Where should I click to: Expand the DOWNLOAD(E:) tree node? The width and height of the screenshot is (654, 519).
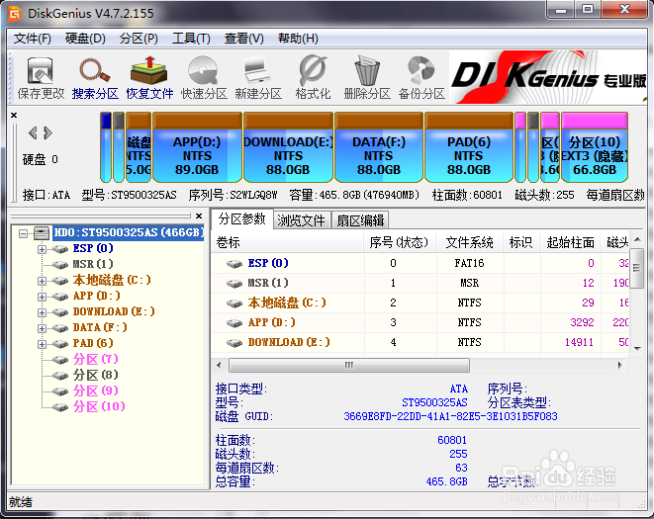[x=42, y=312]
